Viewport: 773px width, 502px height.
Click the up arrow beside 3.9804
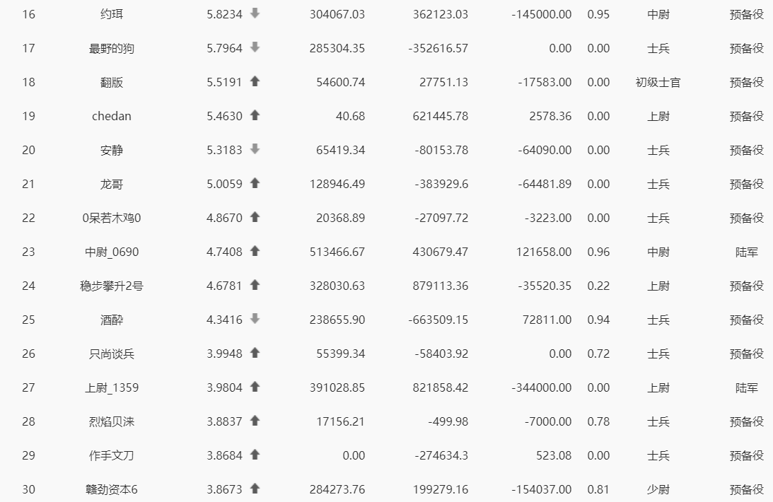(x=255, y=387)
